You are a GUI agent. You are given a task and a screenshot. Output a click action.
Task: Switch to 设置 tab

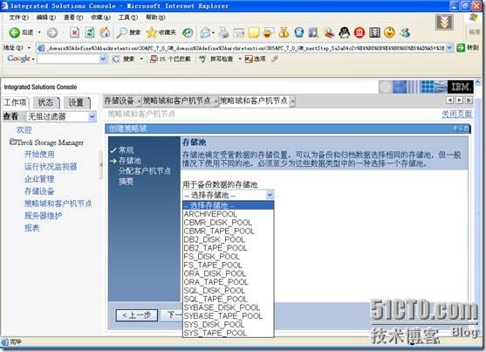pyautogui.click(x=76, y=102)
